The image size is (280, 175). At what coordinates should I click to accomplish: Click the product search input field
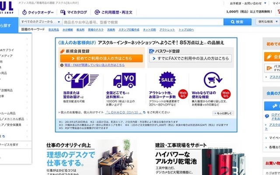tap(143, 22)
